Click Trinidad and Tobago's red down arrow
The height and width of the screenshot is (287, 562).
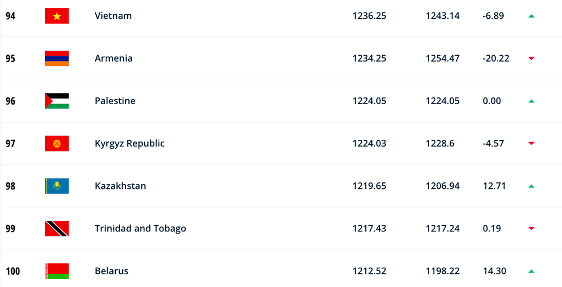[x=531, y=229]
